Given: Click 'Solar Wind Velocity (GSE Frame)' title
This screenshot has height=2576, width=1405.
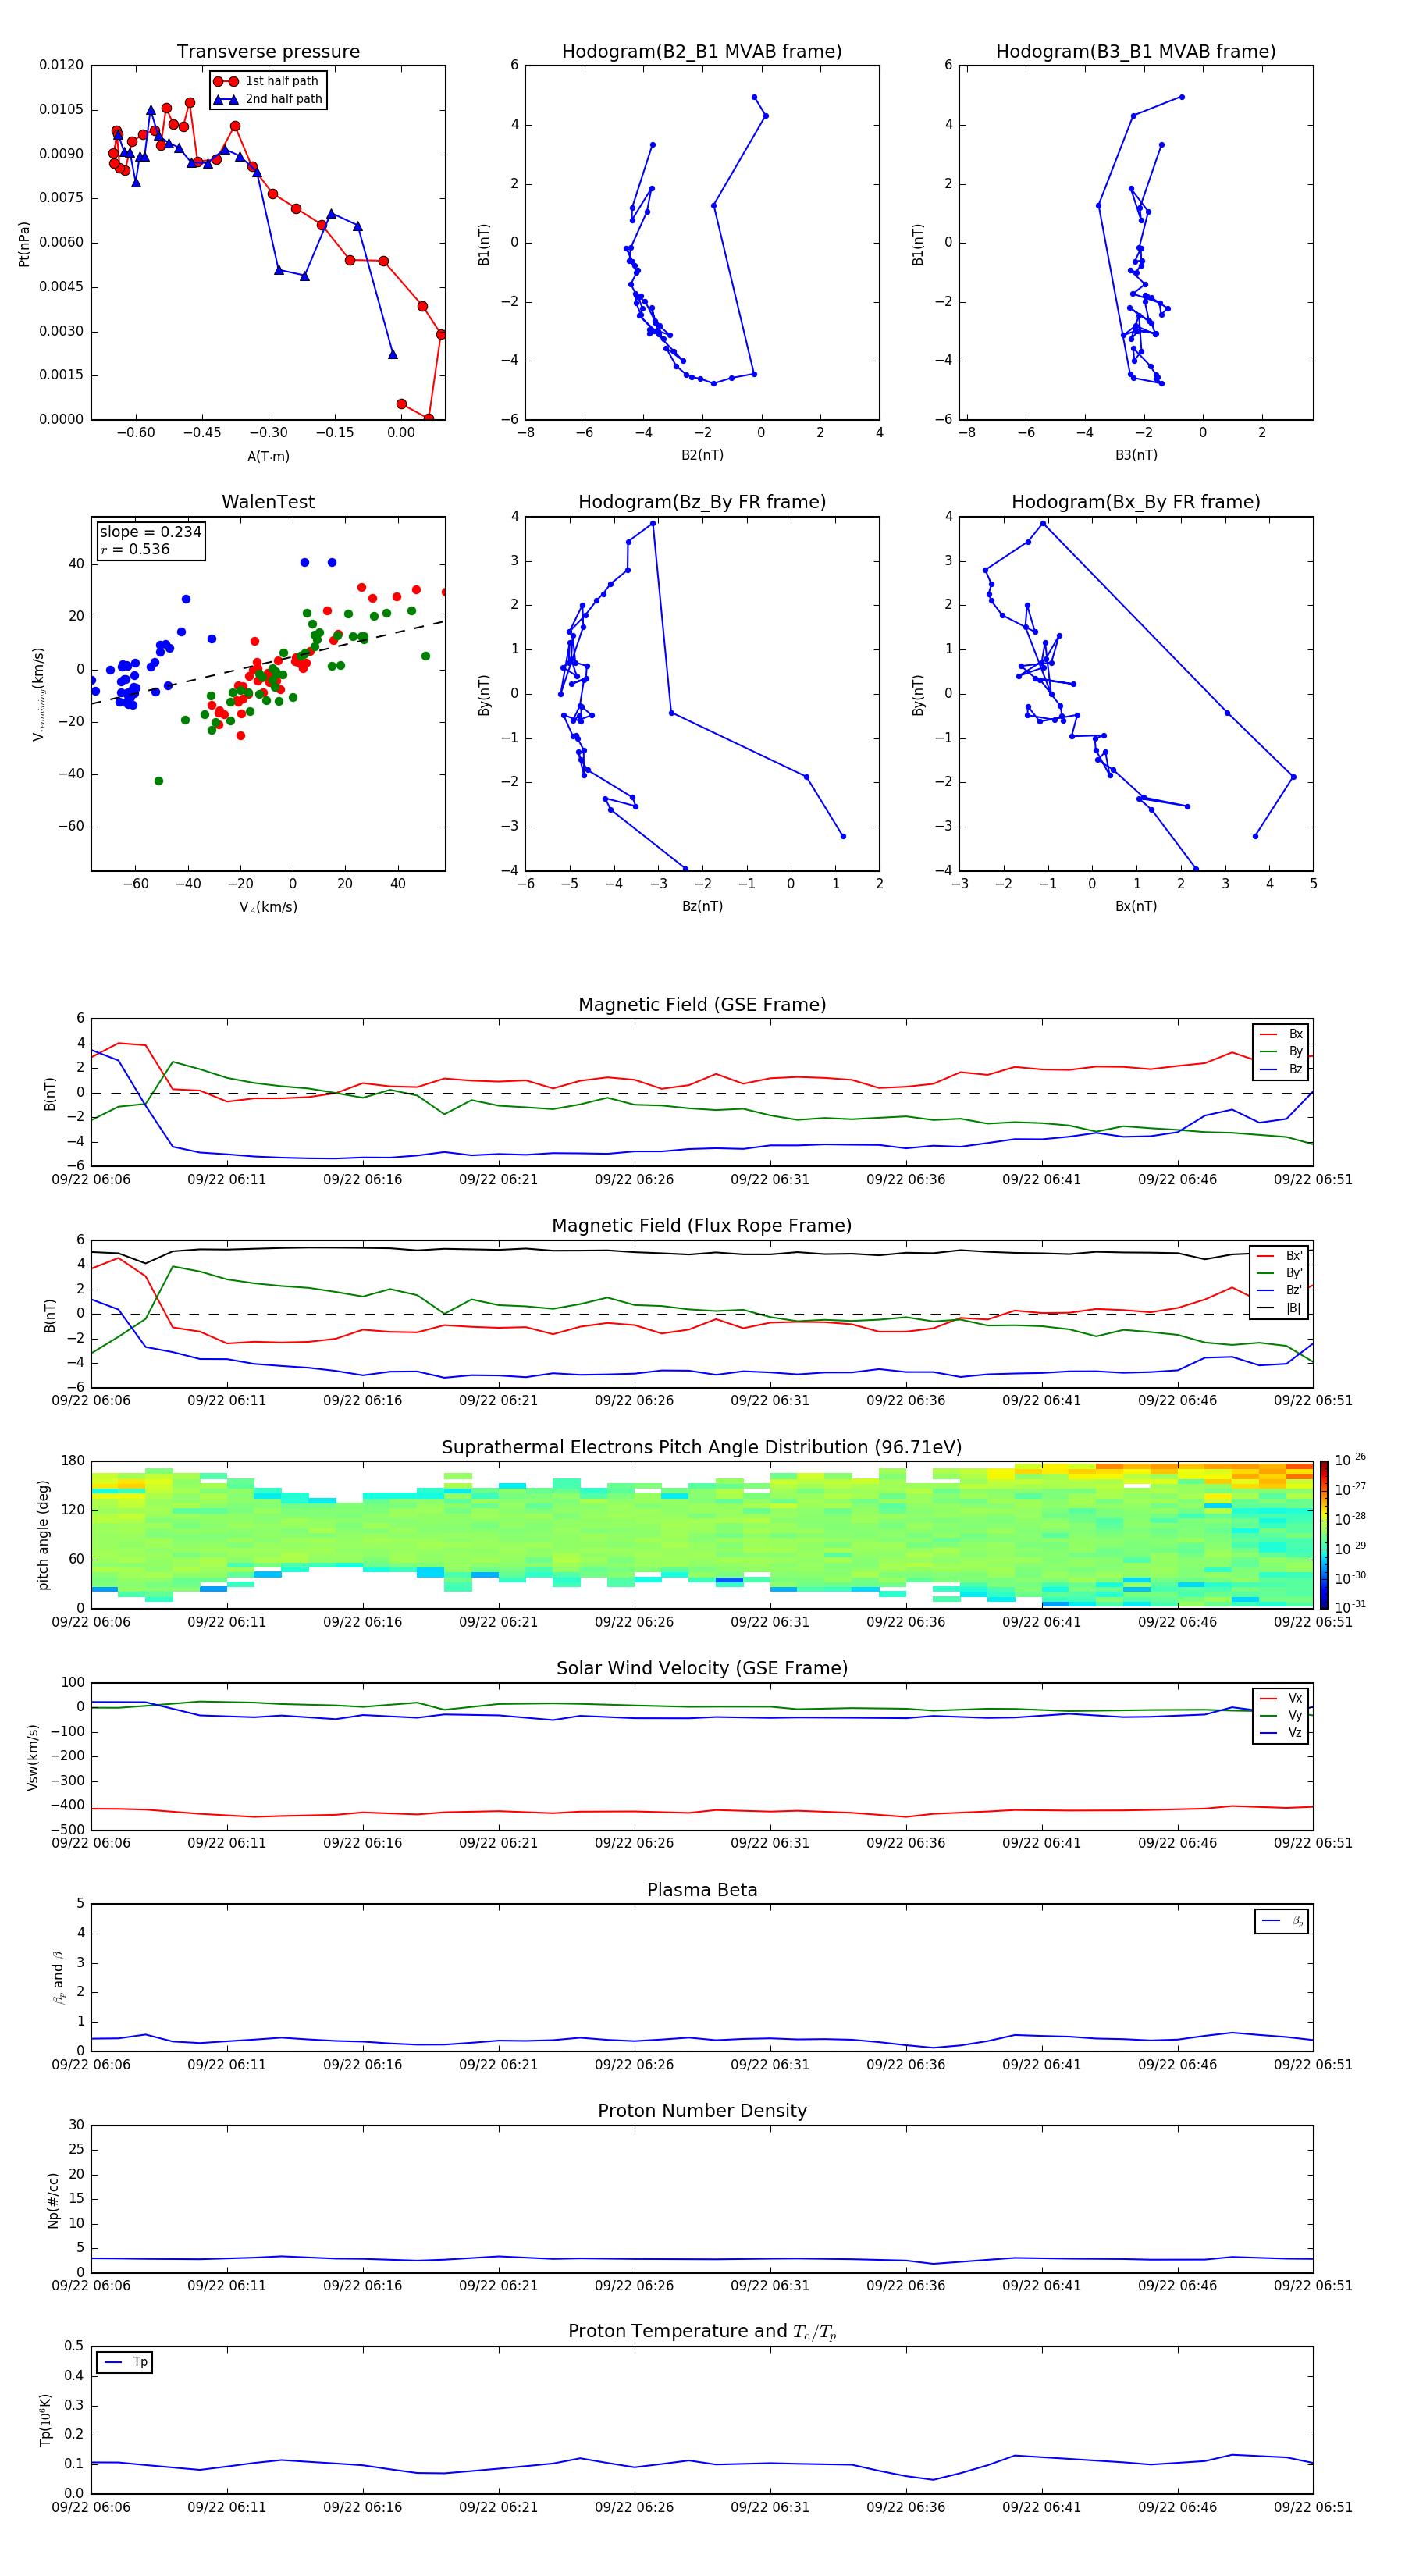Looking at the screenshot, I should point(702,1668).
